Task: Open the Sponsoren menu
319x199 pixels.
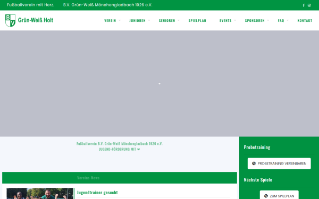Action: pos(255,21)
